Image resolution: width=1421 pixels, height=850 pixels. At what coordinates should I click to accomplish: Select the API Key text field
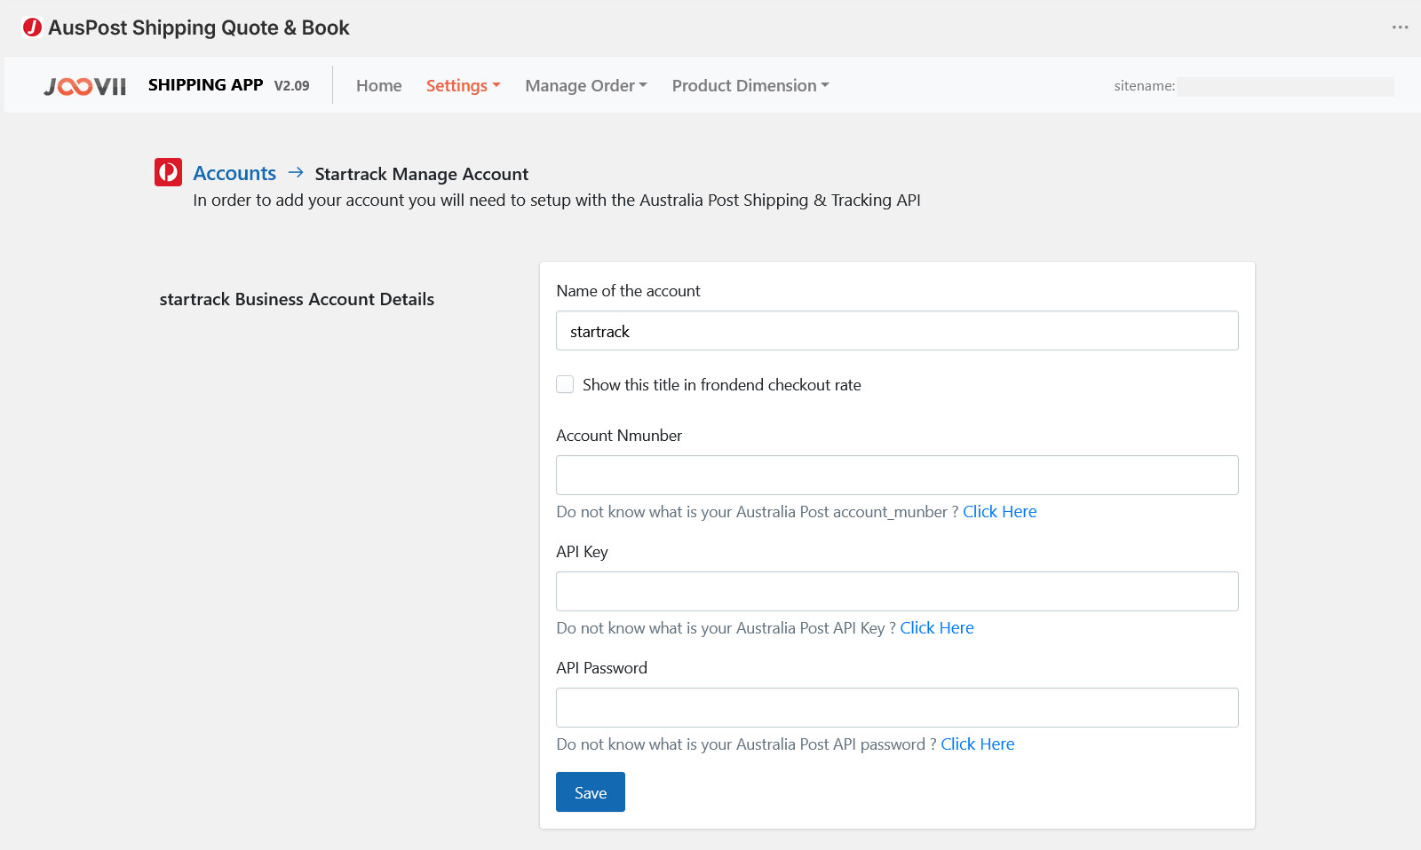click(x=897, y=592)
